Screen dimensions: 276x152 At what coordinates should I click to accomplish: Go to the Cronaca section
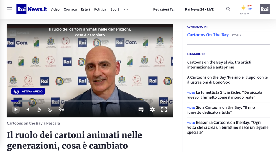click(70, 9)
